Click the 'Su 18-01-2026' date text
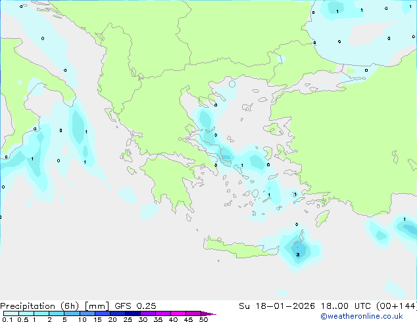This screenshot has width=417, height=322. pyautogui.click(x=277, y=306)
